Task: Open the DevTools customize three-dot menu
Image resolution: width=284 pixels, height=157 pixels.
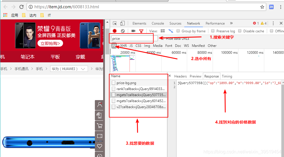Action: 273,23
